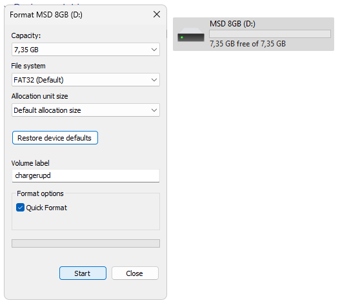Click the Default allocation size value
The height and width of the screenshot is (305, 340).
[47, 110]
